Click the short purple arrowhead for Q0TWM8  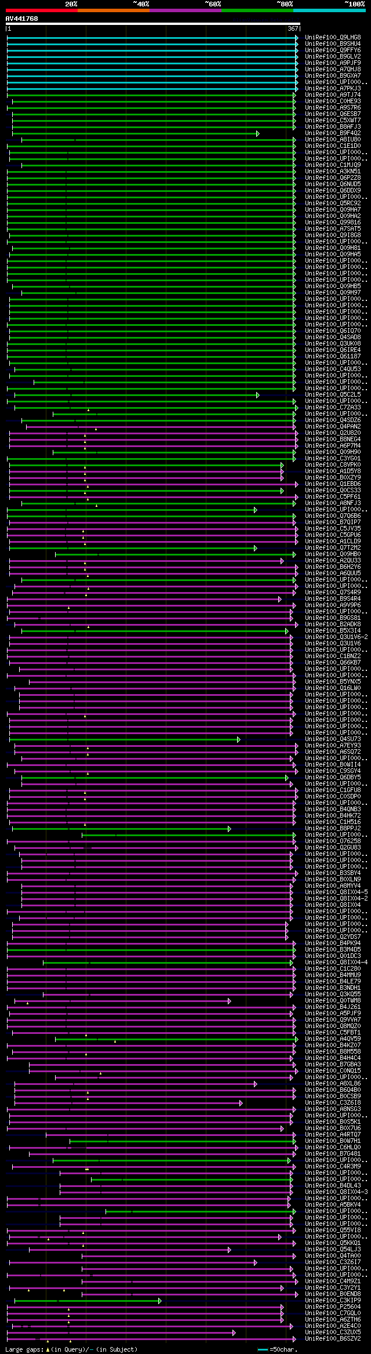point(230,1001)
